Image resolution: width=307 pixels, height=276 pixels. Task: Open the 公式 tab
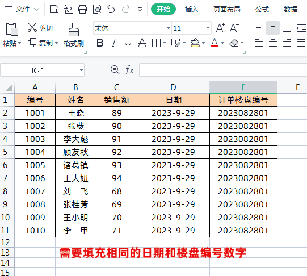262,9
